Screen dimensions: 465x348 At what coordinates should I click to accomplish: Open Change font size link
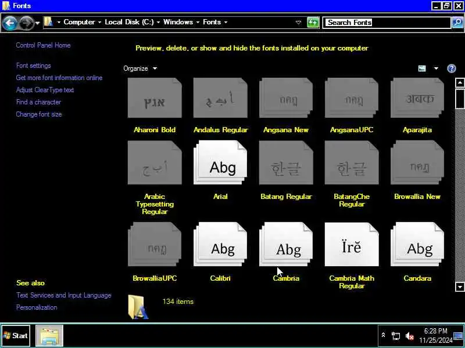(39, 114)
